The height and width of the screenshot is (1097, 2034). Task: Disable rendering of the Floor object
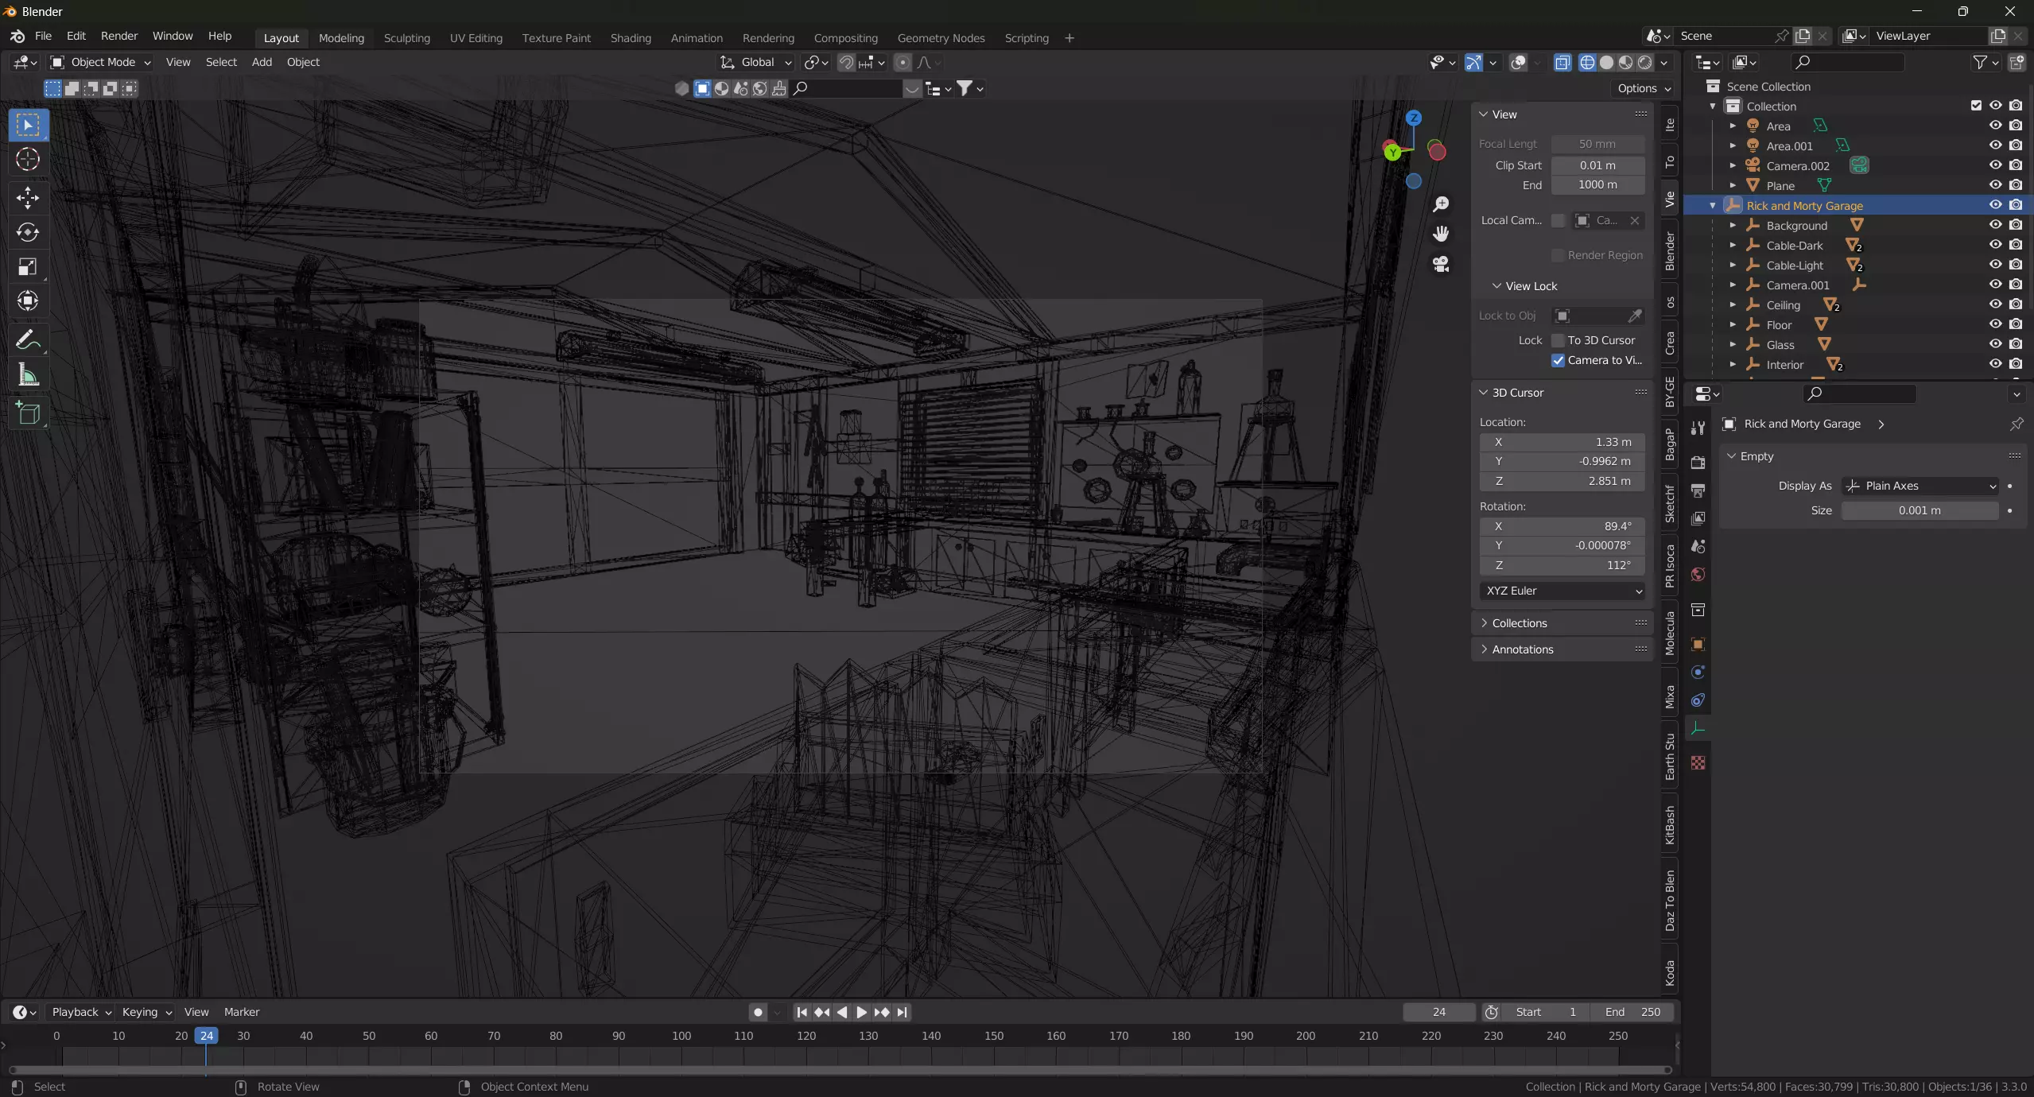tap(2016, 324)
